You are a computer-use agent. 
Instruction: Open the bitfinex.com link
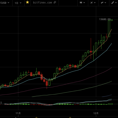pyautogui.click(x=42, y=3)
